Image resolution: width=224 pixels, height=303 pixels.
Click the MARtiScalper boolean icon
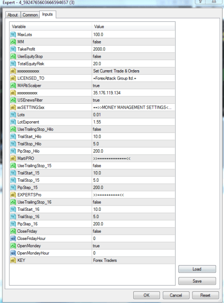tap(13, 86)
